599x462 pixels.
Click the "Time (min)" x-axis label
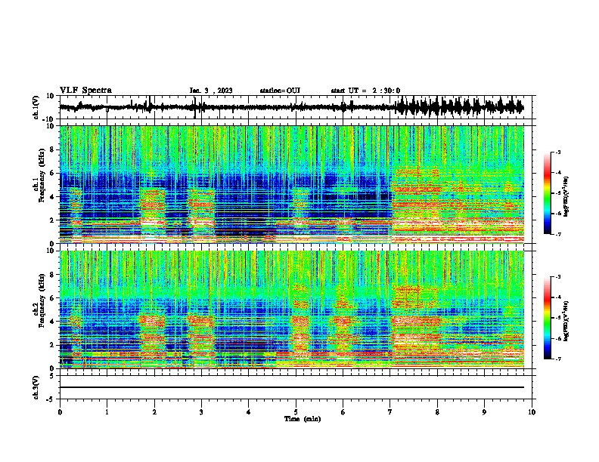[303, 419]
